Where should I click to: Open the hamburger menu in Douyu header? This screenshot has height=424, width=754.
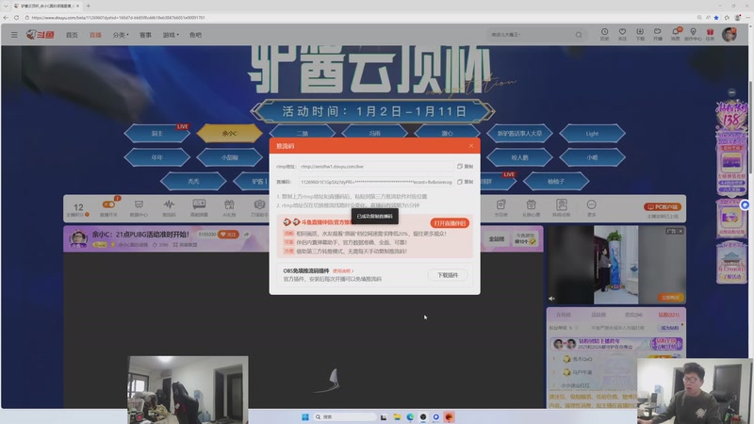click(x=14, y=35)
